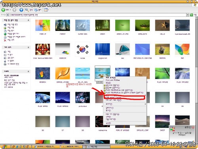Open the Send To submenu in context menu
Screen dimensions: 198x149
click(125, 104)
